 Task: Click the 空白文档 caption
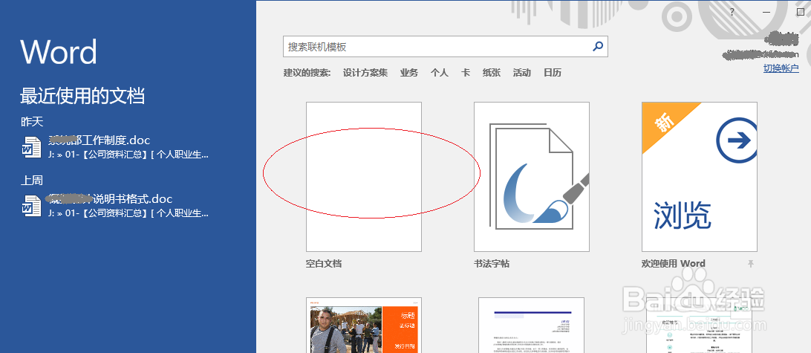pyautogui.click(x=324, y=264)
